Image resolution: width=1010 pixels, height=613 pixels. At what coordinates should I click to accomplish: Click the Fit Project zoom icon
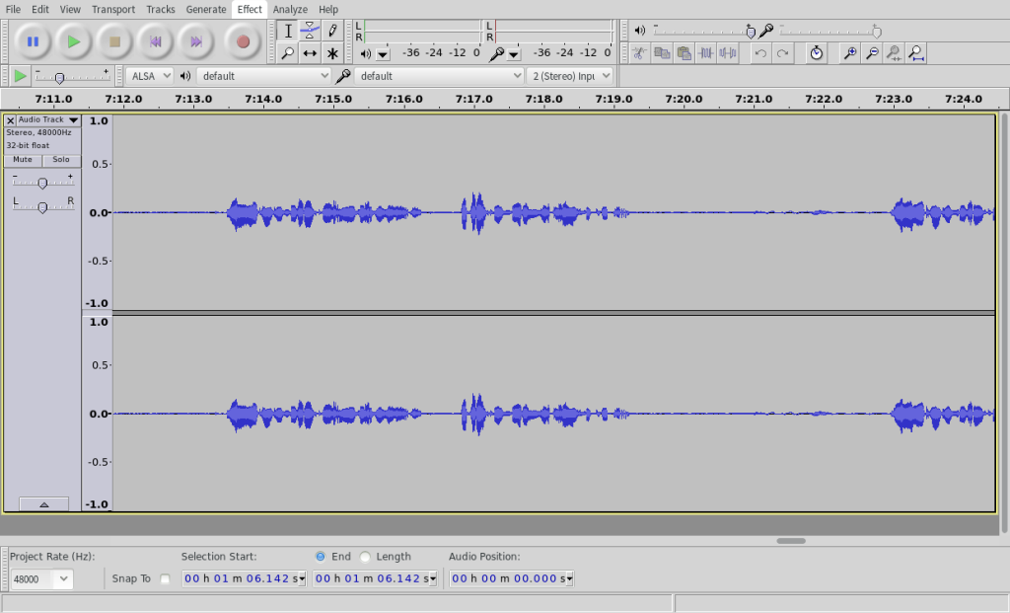(916, 53)
